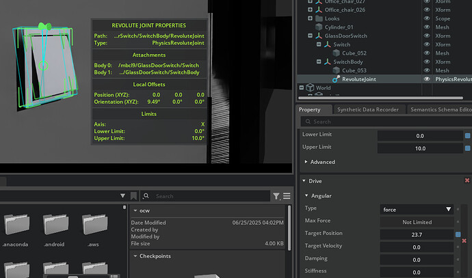Switch to the Synthetic Data Recorder tab

(368, 109)
